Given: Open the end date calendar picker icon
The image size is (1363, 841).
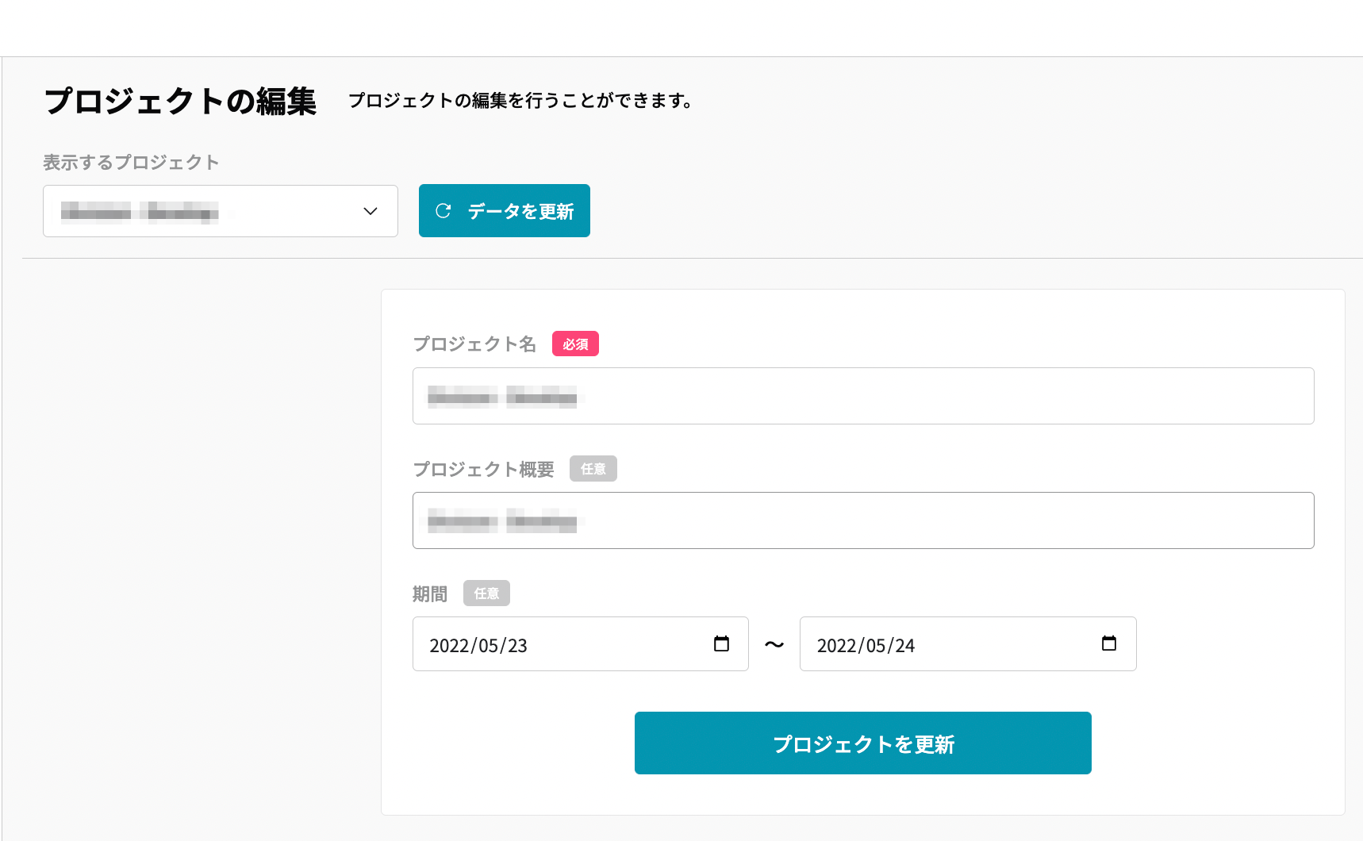Looking at the screenshot, I should (x=1109, y=643).
